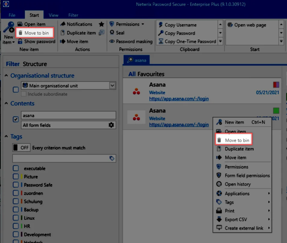Click the New item key icon
This screenshot has width=287, height=243.
point(9,27)
